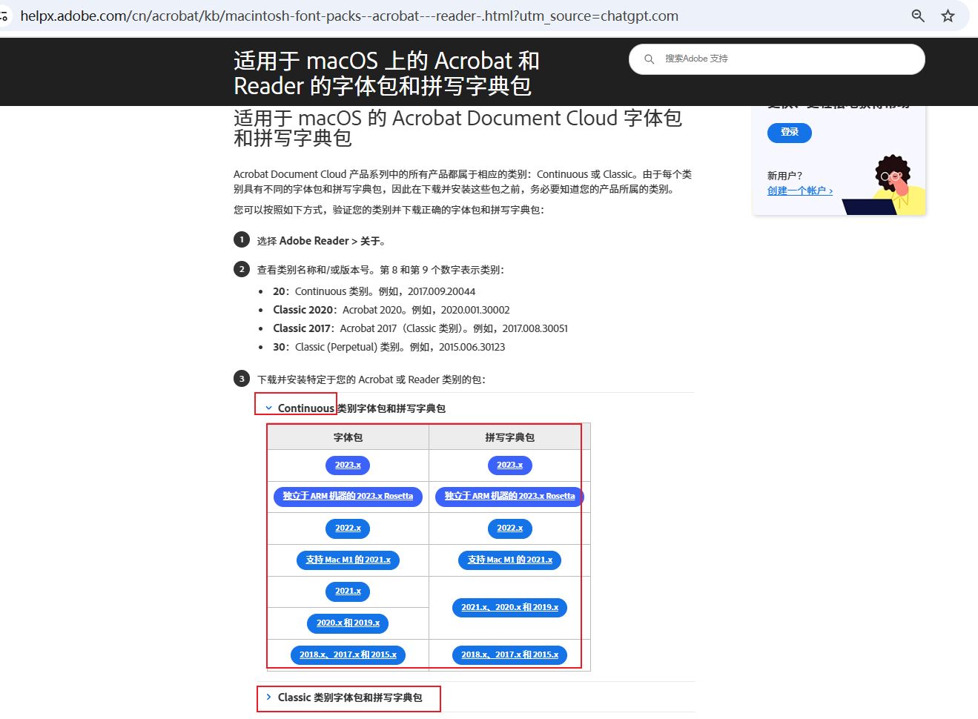Download the 2022.x font pack

pyautogui.click(x=348, y=529)
